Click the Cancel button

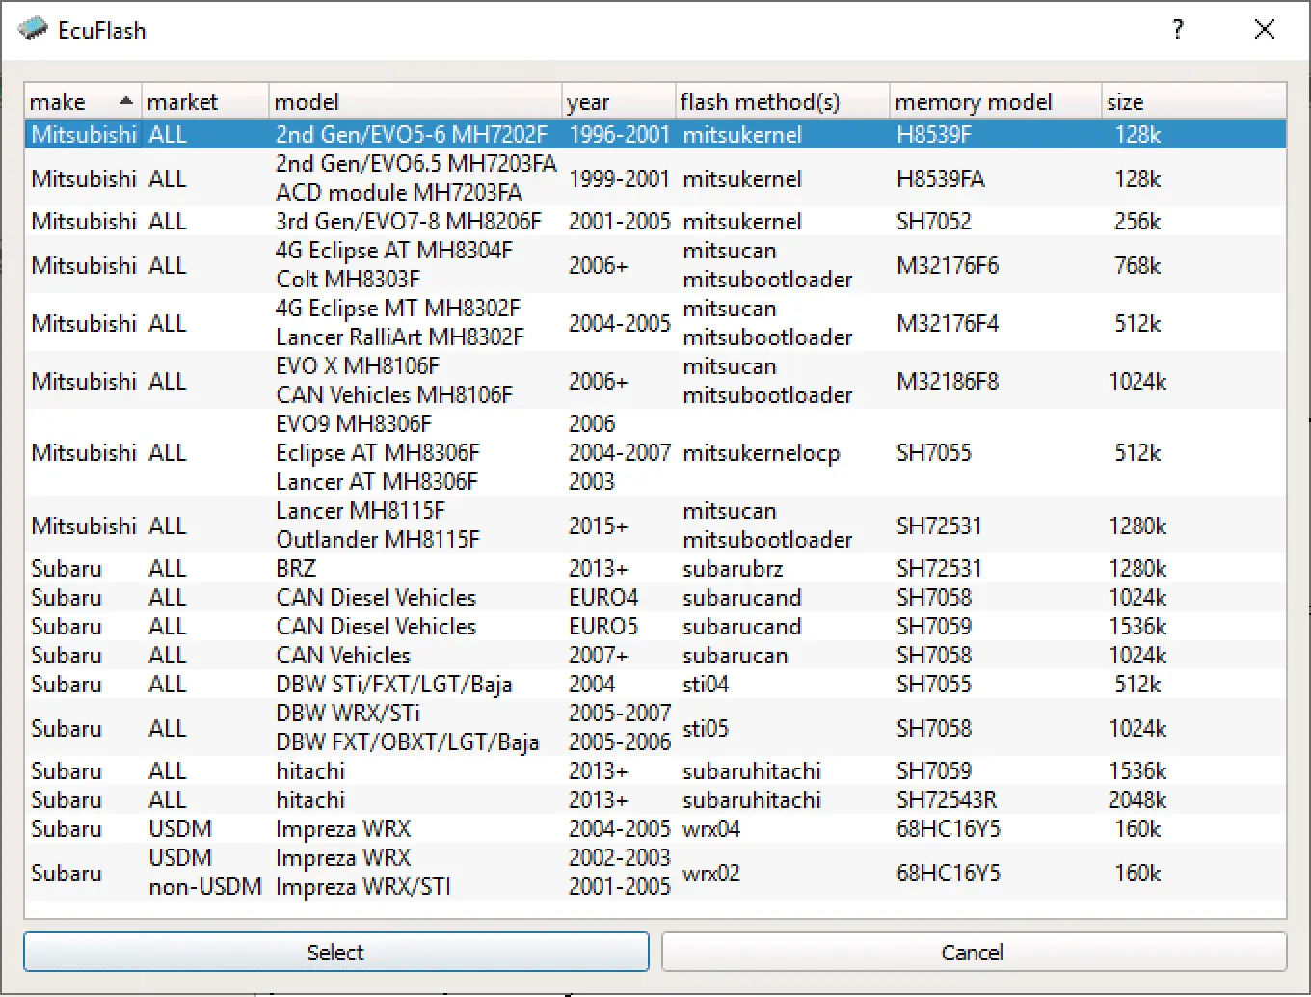coord(974,952)
